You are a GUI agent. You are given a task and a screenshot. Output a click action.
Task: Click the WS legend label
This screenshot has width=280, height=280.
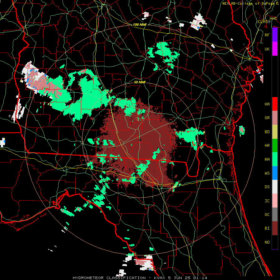[x=267, y=173]
